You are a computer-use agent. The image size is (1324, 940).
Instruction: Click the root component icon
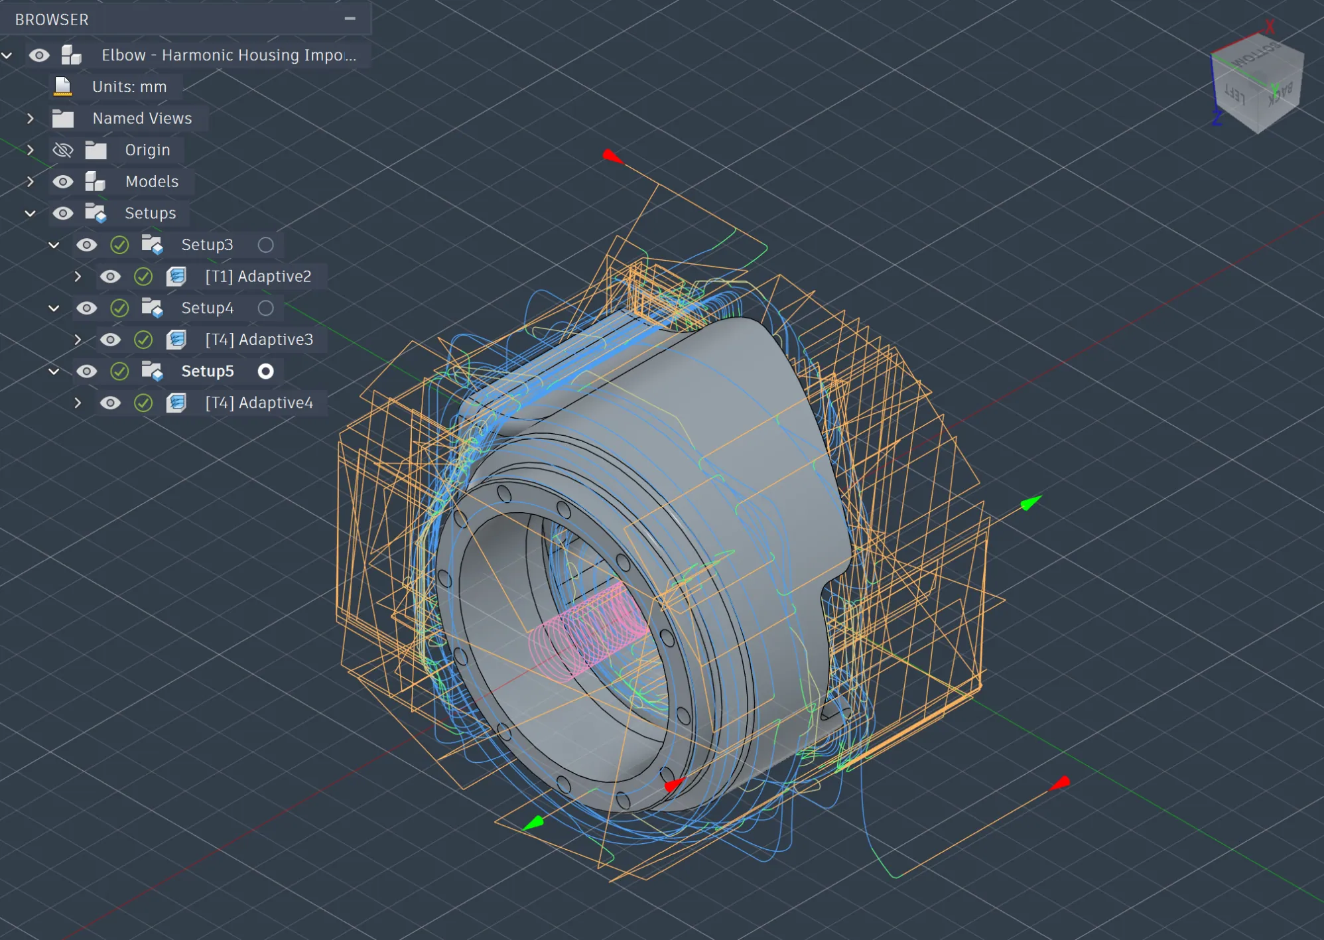click(71, 55)
